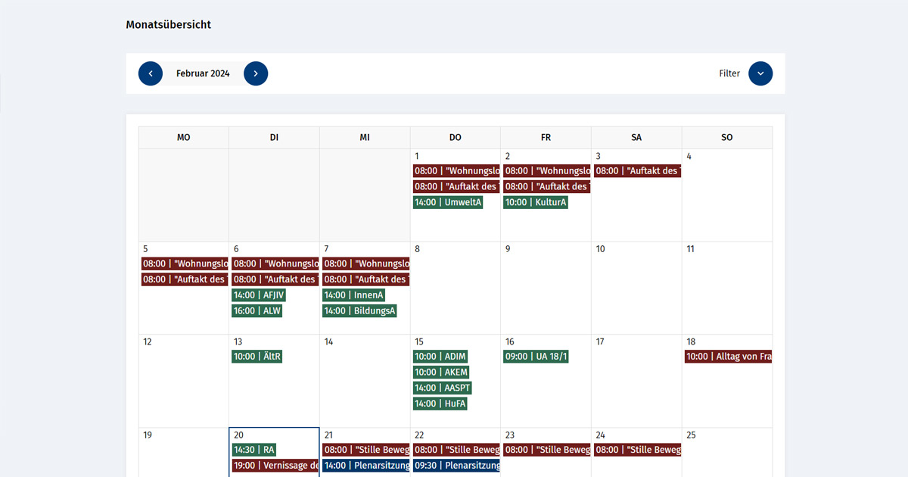
Task: Open the 14:00 UmweltA event on February 1
Action: 448,202
